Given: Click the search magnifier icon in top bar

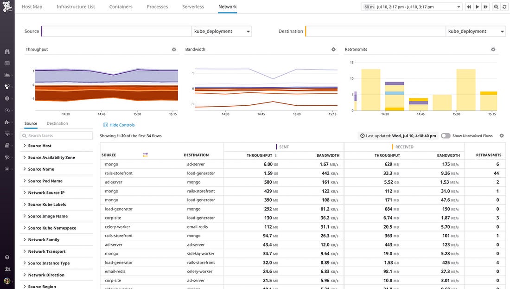Looking at the screenshot, I should (x=496, y=7).
